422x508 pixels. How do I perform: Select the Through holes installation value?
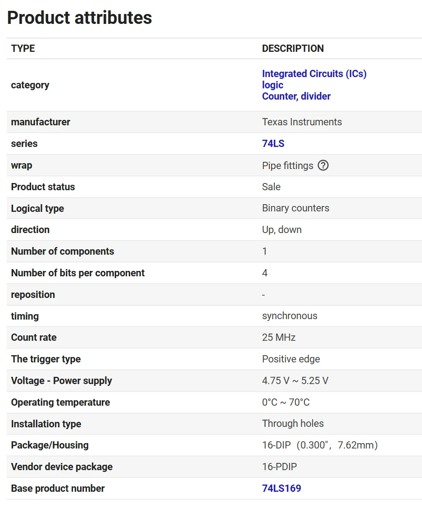click(293, 423)
